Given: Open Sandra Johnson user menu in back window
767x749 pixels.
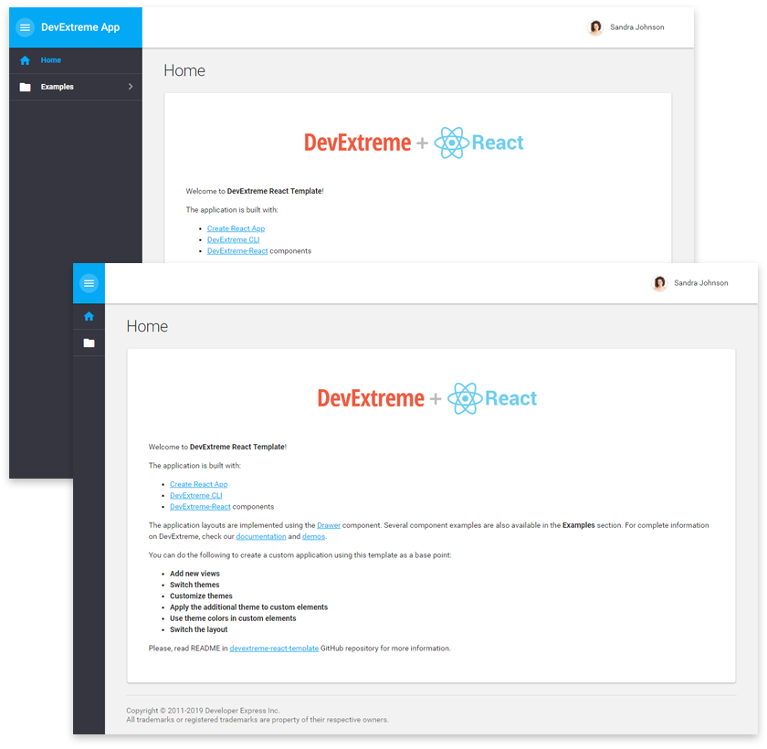Looking at the screenshot, I should click(626, 27).
